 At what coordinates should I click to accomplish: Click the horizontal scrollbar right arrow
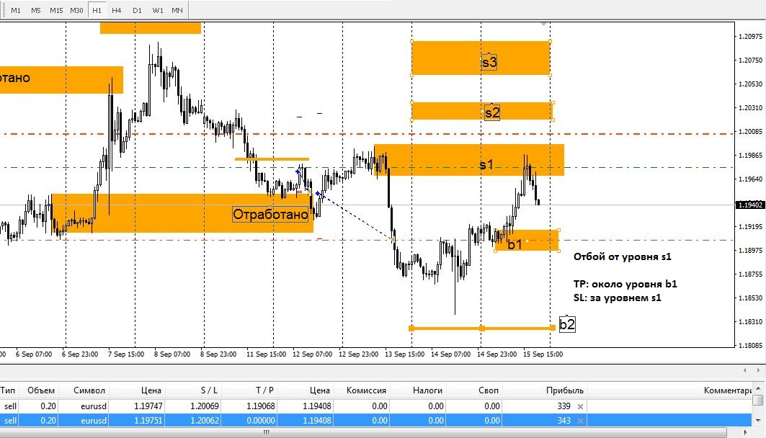(746, 433)
